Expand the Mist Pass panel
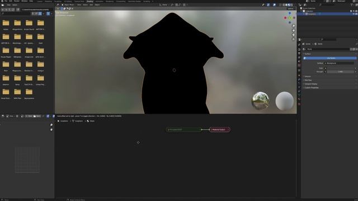The width and height of the screenshot is (358, 201). tap(308, 80)
